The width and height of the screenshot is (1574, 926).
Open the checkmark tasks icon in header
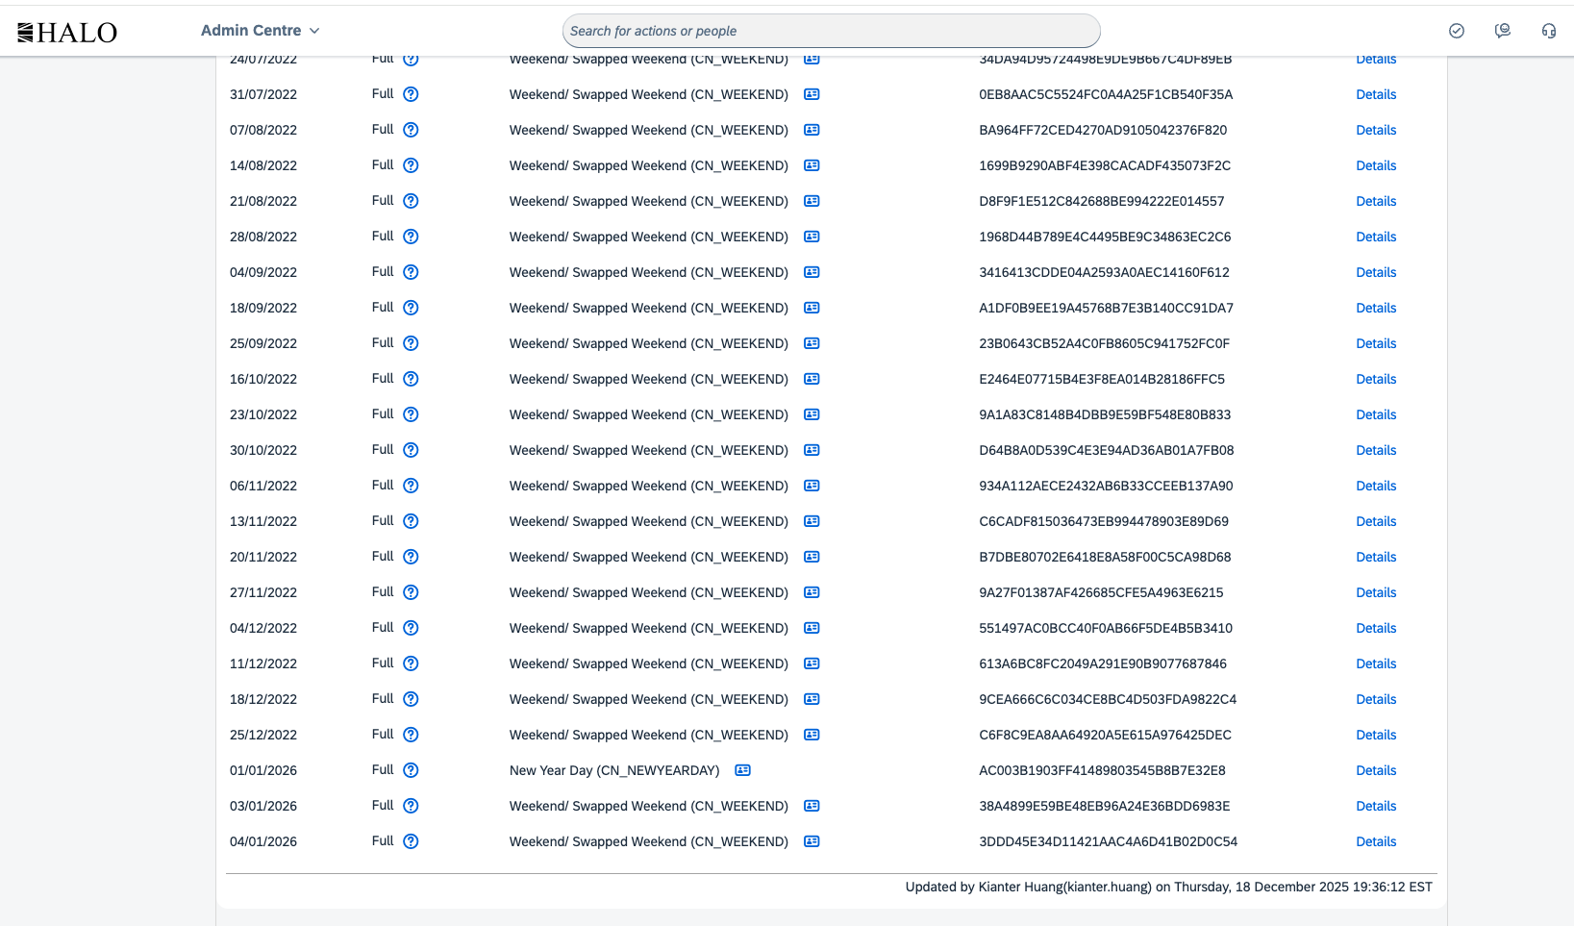(x=1457, y=31)
